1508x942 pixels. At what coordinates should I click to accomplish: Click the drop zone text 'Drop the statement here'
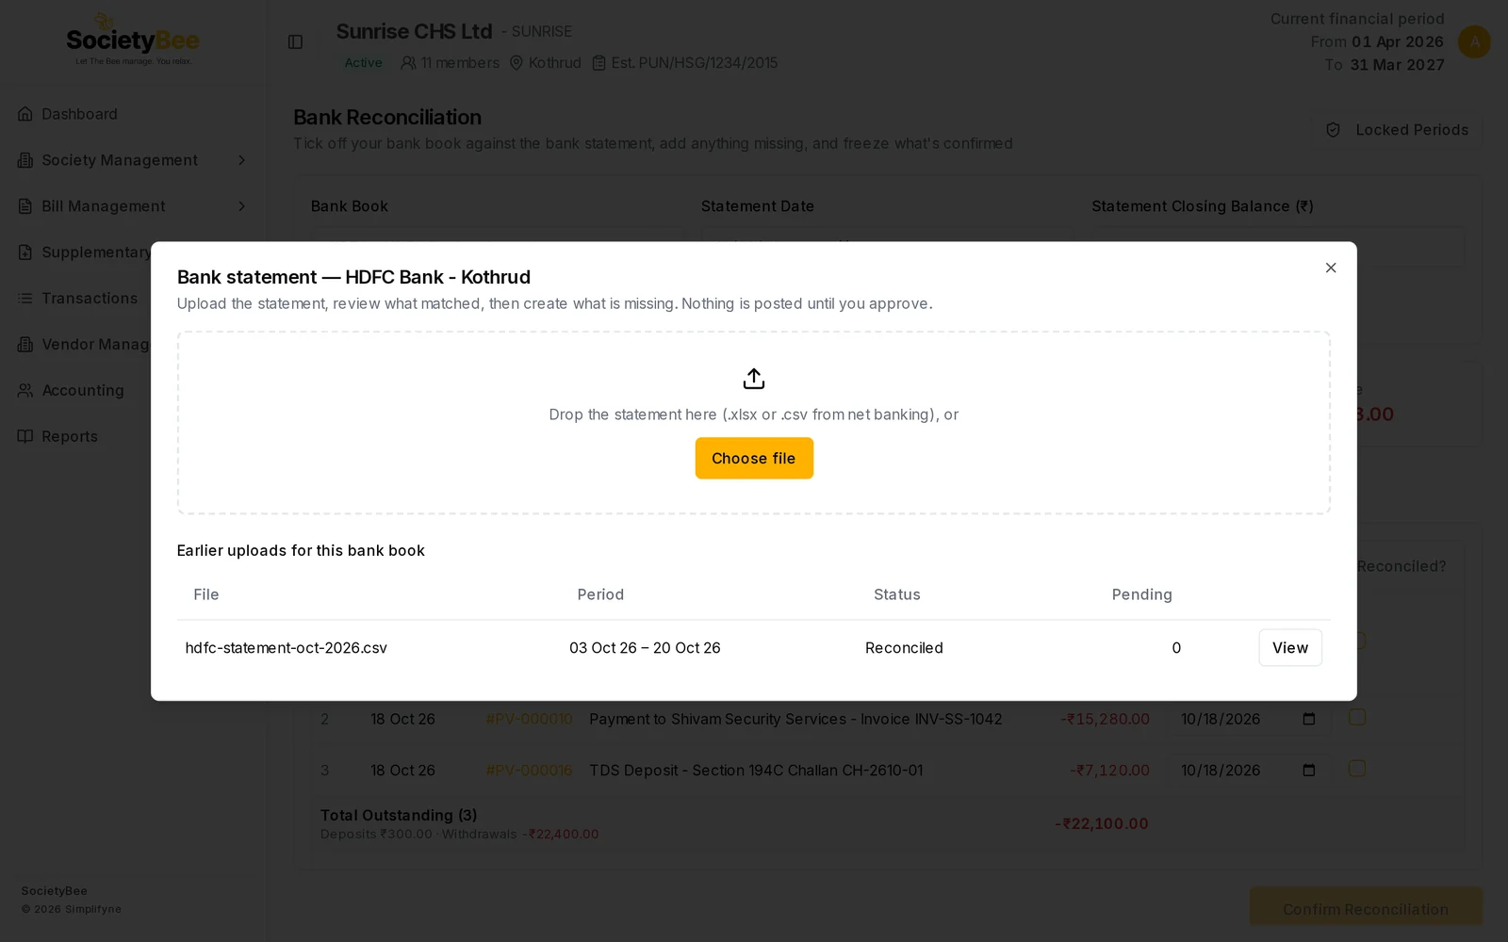pyautogui.click(x=633, y=414)
